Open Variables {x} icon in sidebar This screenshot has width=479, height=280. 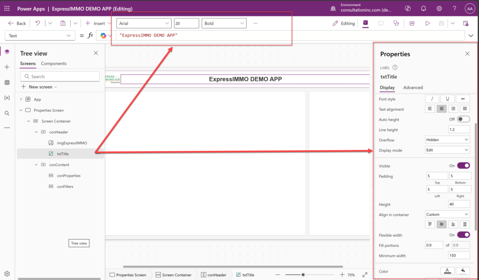tap(7, 98)
